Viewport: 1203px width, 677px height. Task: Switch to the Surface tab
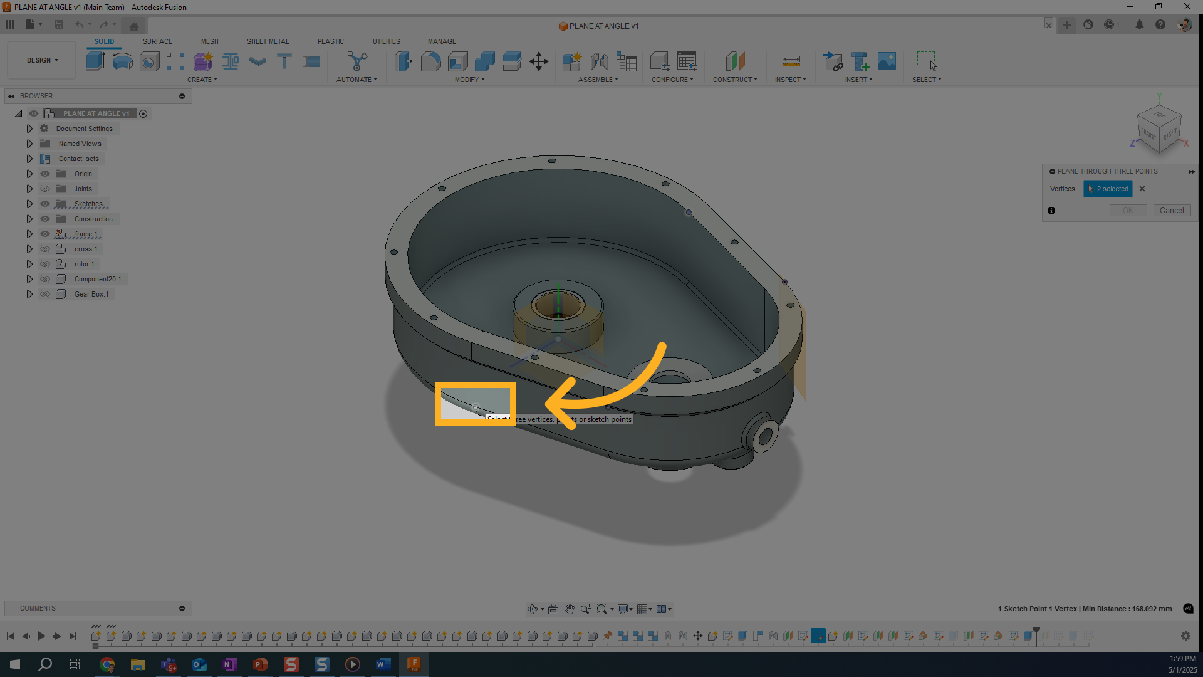point(157,41)
